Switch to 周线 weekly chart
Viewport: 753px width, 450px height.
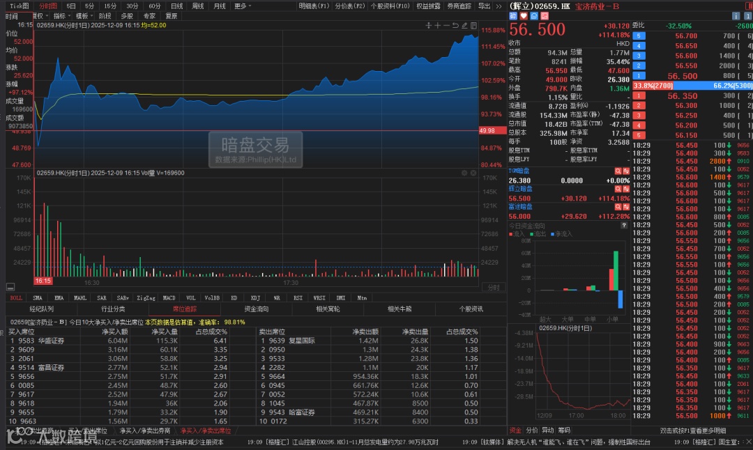click(198, 6)
